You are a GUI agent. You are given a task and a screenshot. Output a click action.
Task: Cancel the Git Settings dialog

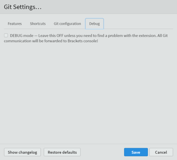click(161, 152)
